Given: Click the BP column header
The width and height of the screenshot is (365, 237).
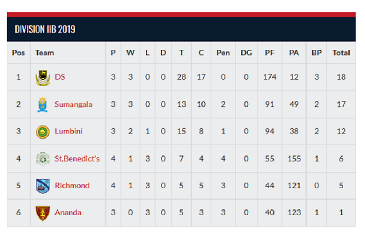Looking at the screenshot, I should tap(317, 53).
